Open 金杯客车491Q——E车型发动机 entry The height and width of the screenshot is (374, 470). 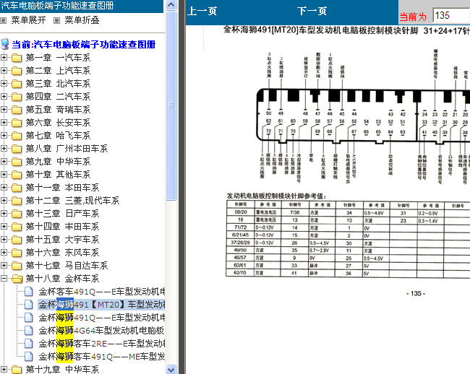(x=102, y=292)
